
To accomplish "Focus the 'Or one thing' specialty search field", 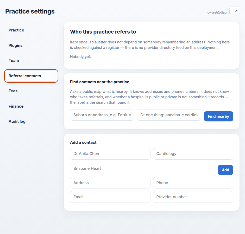I will point(169,115).
